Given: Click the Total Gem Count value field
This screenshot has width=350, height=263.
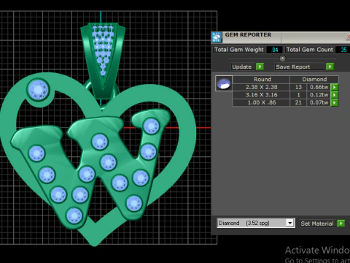Looking at the screenshot, I should (x=343, y=50).
